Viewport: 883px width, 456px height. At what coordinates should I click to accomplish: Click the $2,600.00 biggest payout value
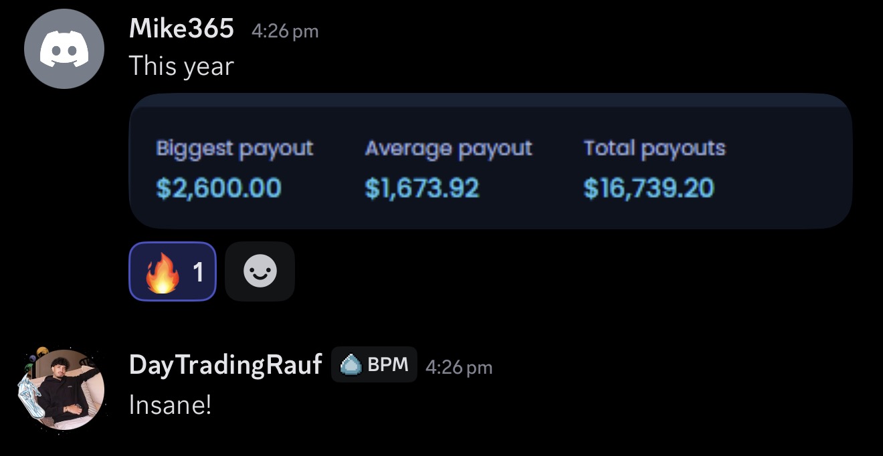pyautogui.click(x=219, y=188)
